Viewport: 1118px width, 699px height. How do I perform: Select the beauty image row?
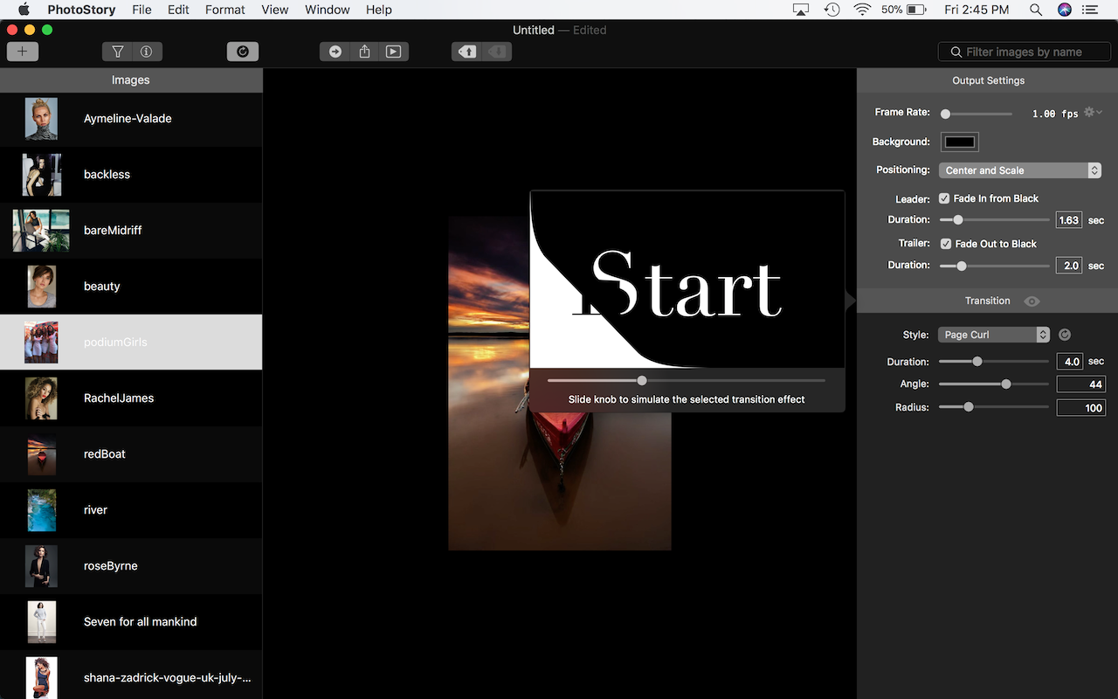[x=131, y=287]
